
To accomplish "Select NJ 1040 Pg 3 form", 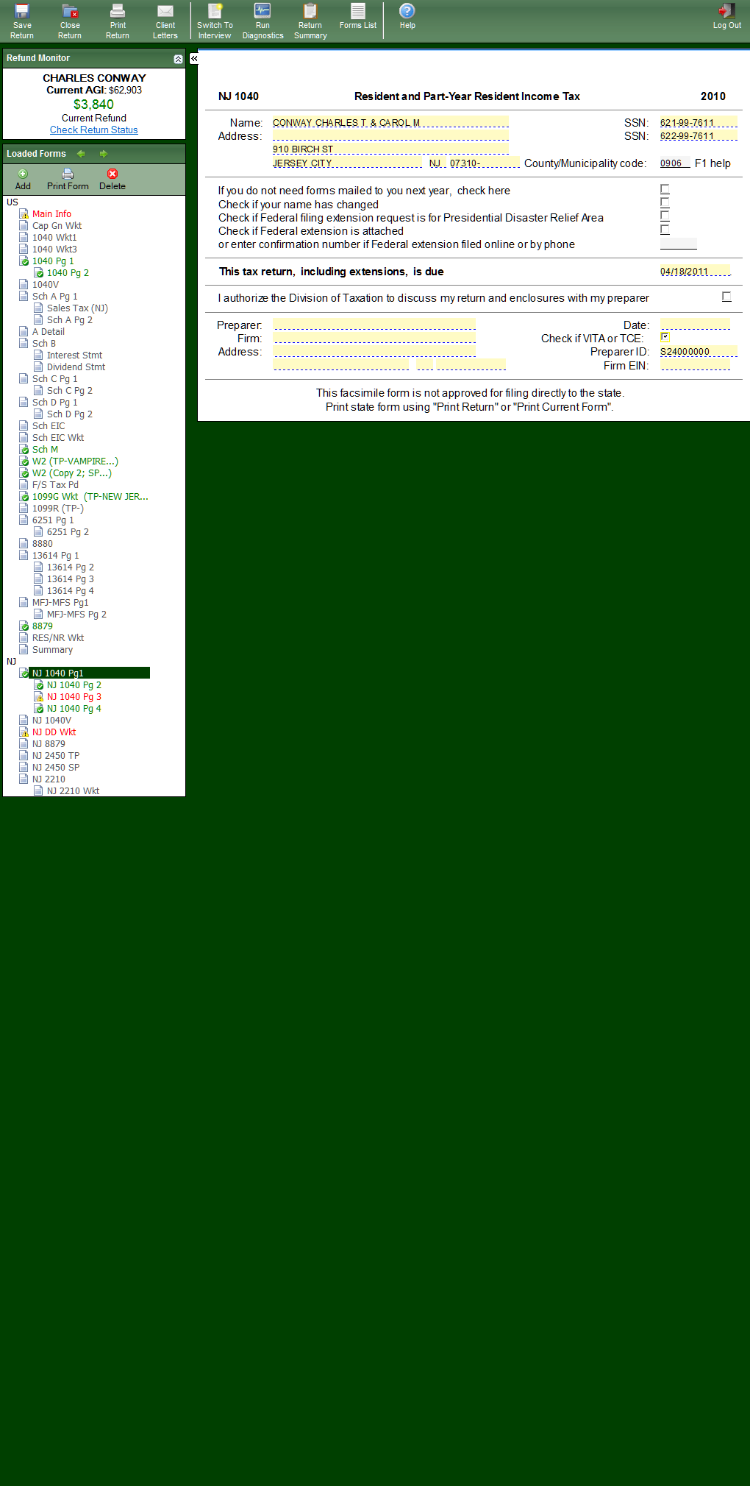I will (74, 697).
